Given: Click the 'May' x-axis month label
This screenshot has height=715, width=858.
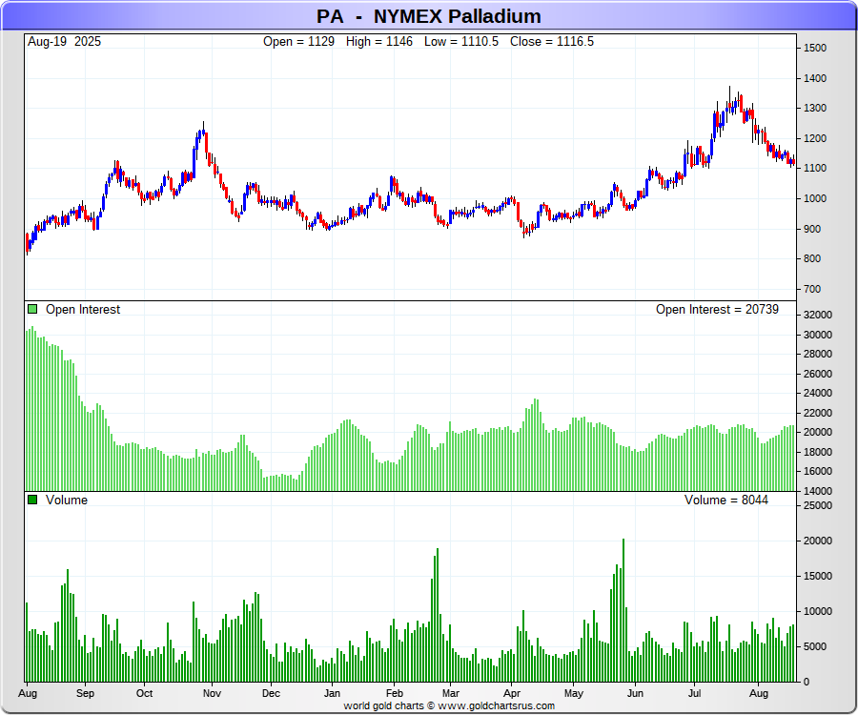Looking at the screenshot, I should click(574, 693).
